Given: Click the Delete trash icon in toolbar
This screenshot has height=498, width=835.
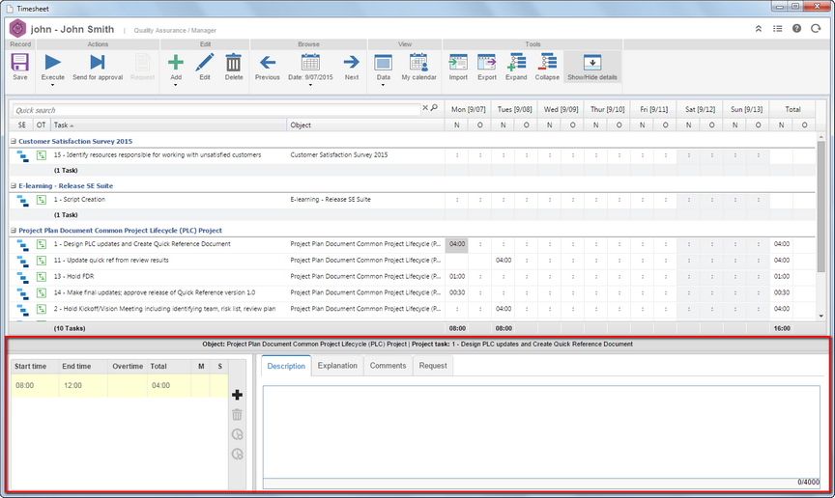Looking at the screenshot, I should tap(233, 63).
